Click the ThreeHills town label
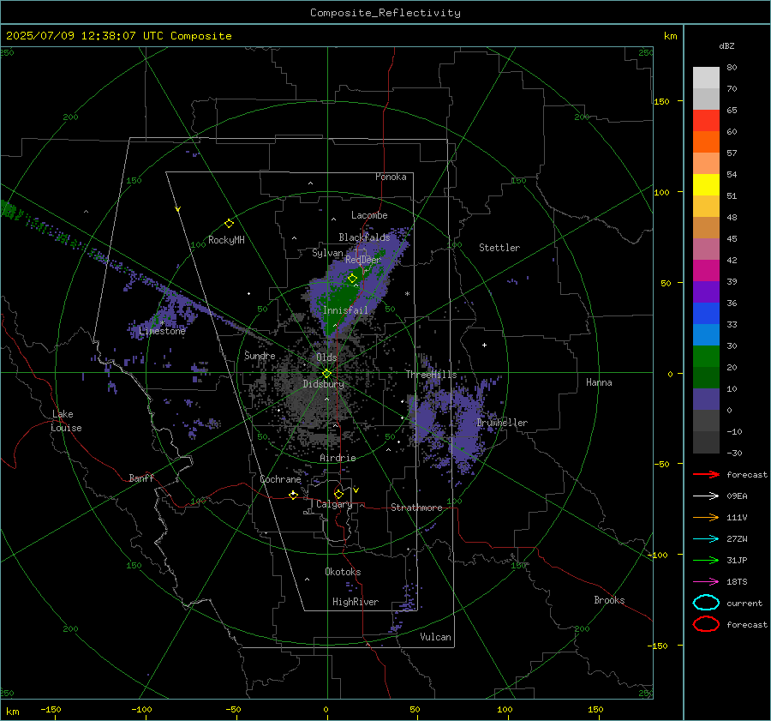Screen dimensions: 771x721 coord(431,375)
